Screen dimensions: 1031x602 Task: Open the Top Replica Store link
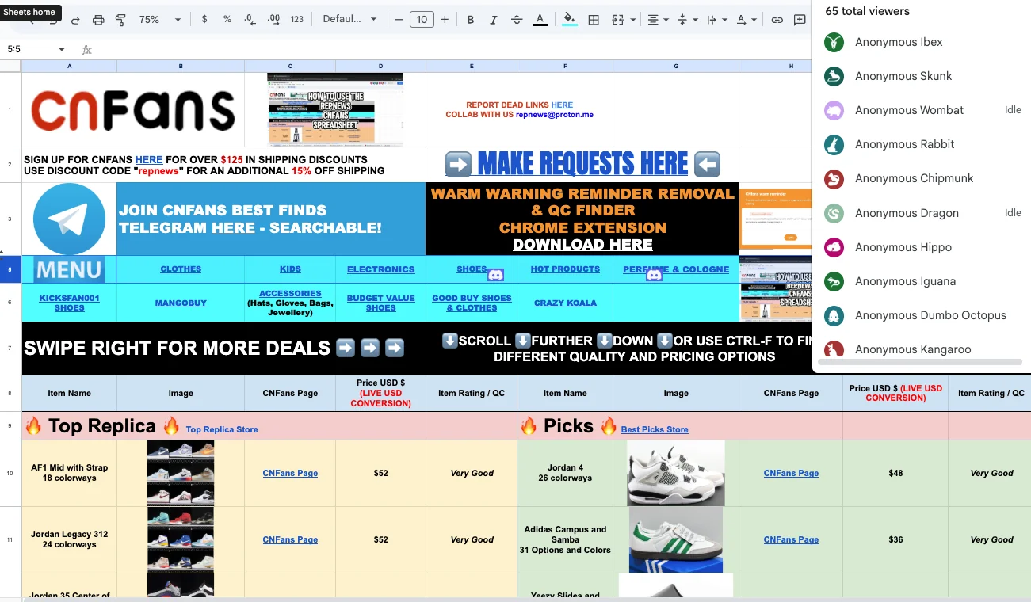click(x=222, y=429)
